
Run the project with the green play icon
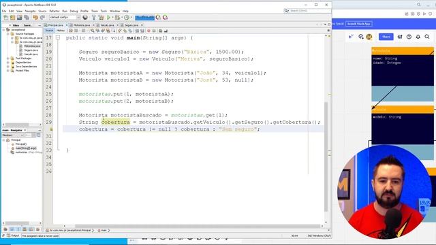pyautogui.click(x=108, y=18)
